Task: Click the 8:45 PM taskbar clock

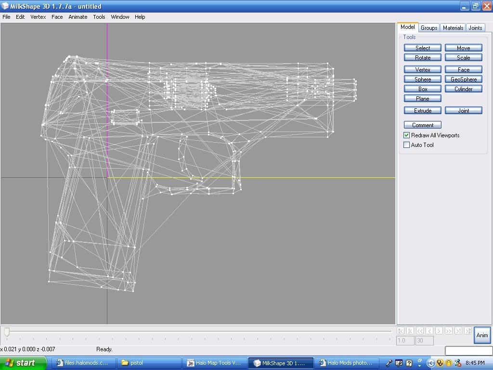Action: coord(475,363)
